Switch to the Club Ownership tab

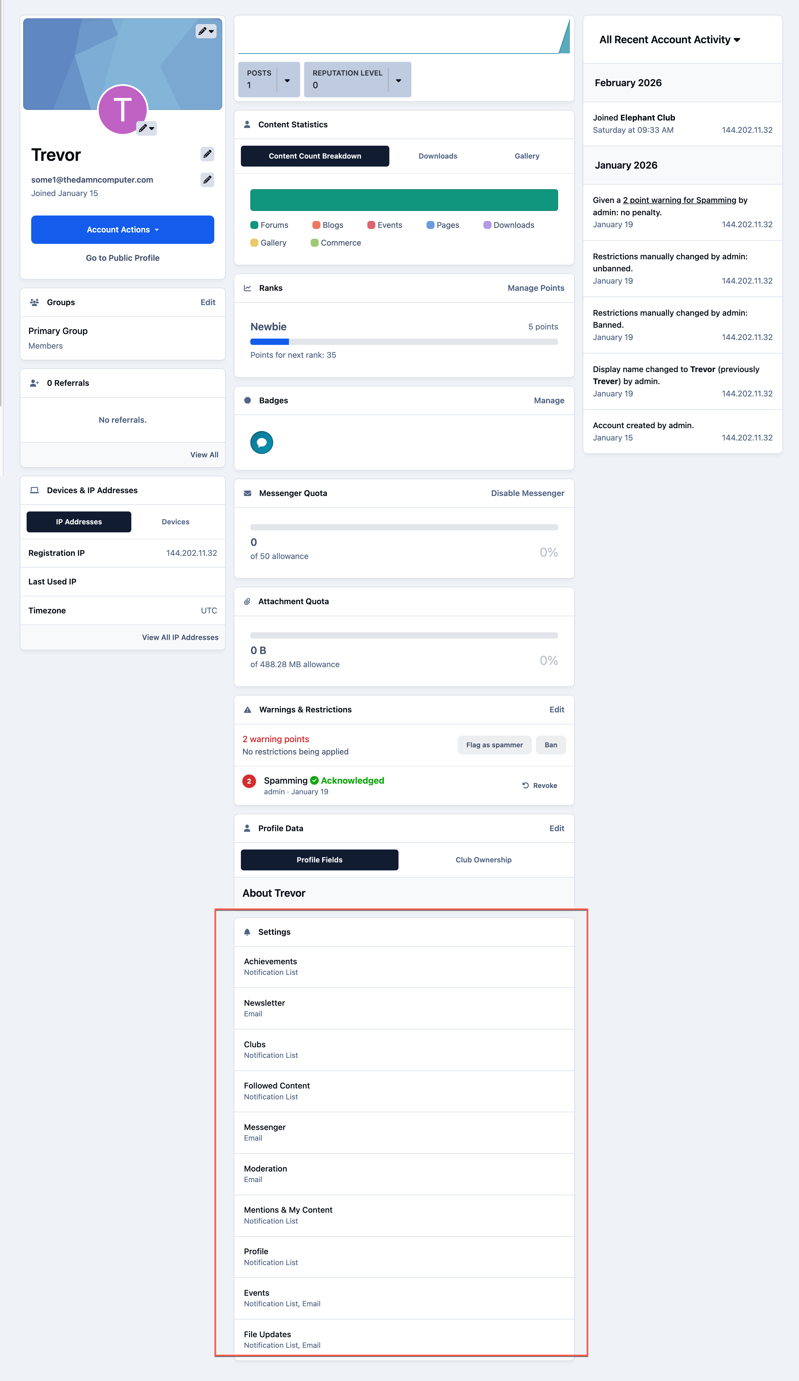click(x=483, y=860)
